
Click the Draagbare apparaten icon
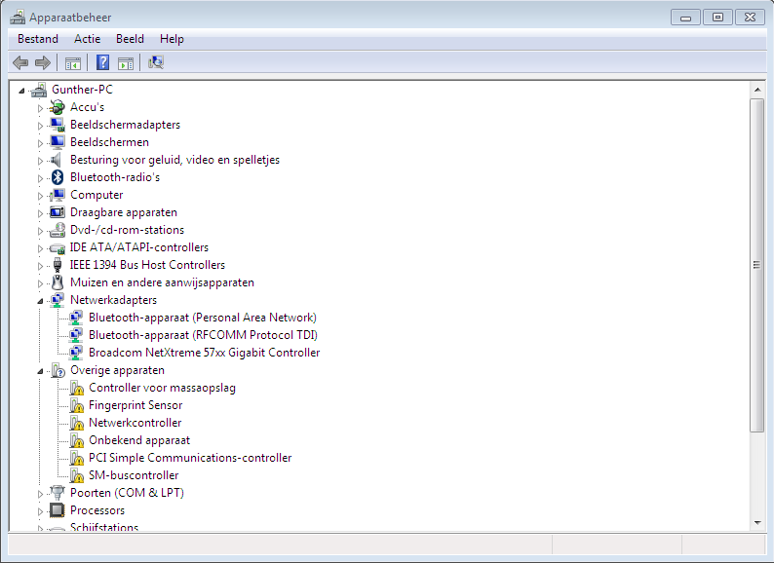tap(58, 212)
